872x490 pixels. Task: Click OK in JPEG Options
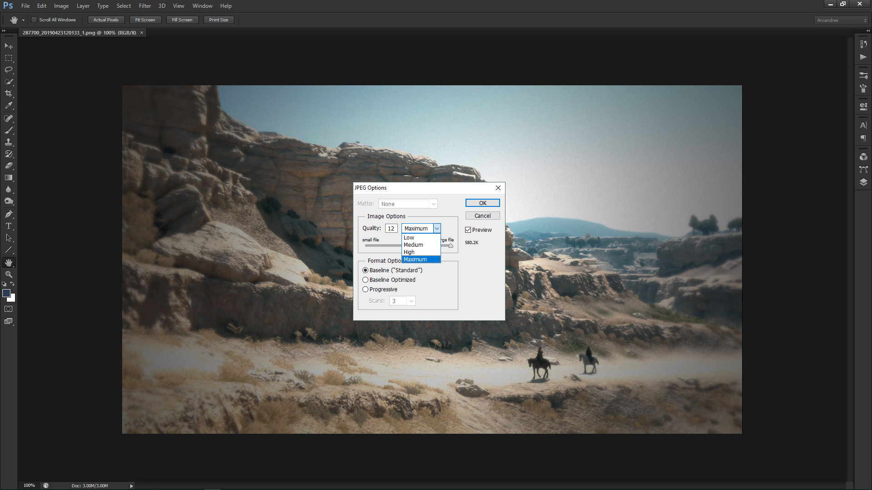(482, 203)
